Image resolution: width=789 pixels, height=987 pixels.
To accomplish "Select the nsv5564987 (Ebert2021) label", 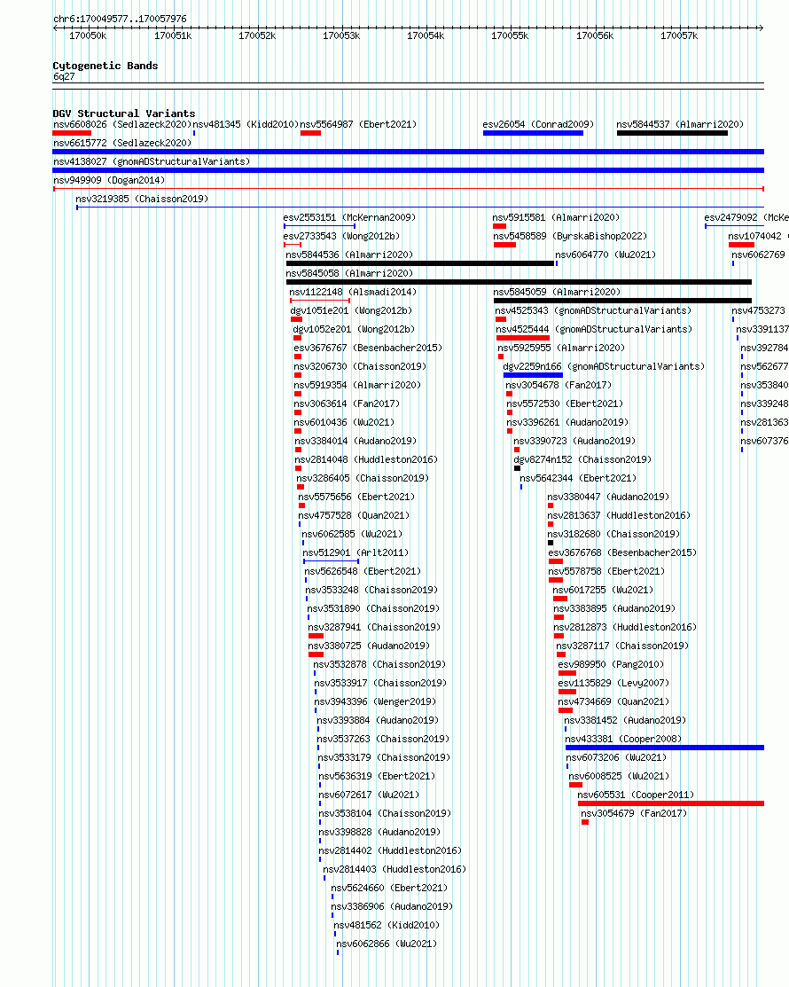I will click(x=358, y=125).
